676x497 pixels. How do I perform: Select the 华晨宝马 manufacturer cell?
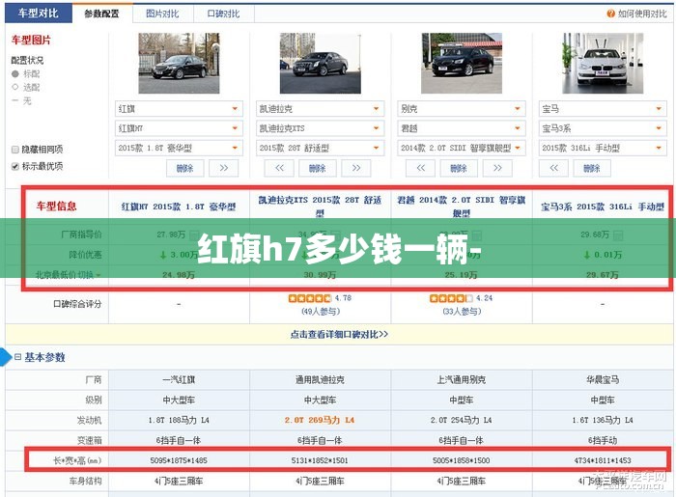point(603,380)
